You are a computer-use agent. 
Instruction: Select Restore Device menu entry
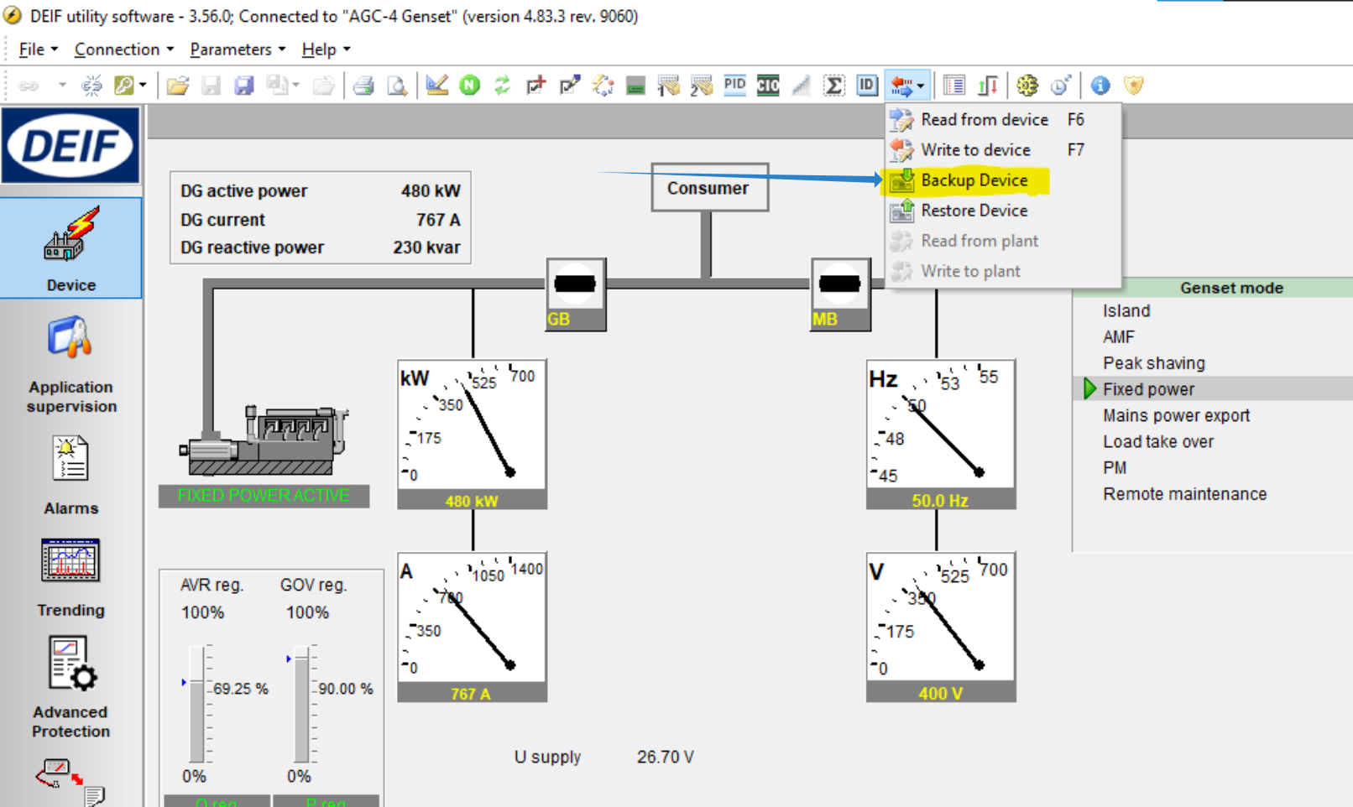click(x=974, y=211)
